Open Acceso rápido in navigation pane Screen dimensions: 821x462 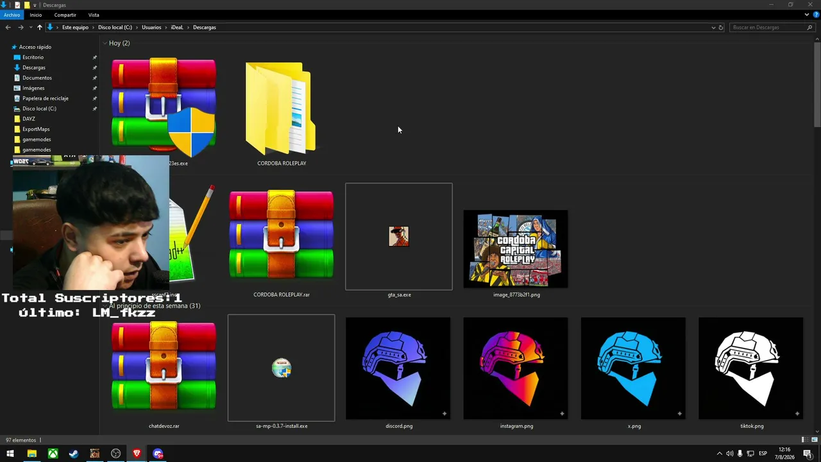[x=35, y=47]
